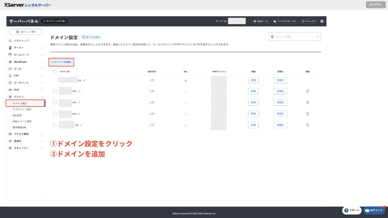Check the box for the first .com domain

[55, 91]
